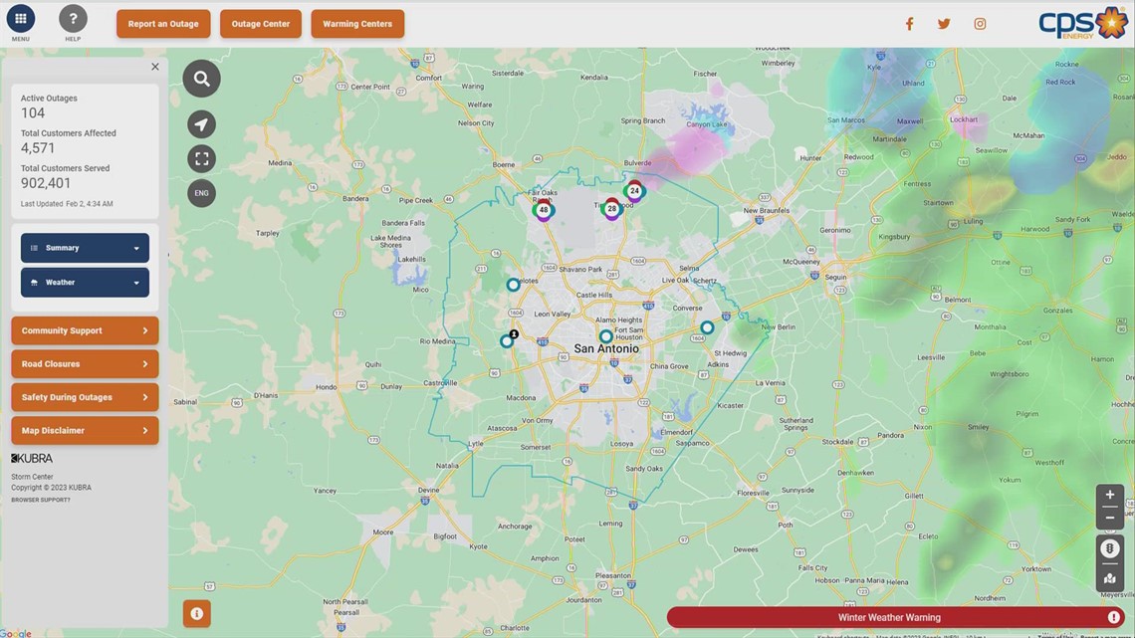Screen dimensions: 1135x638
Task: Expand the Weather dropdown
Action: [x=85, y=283]
